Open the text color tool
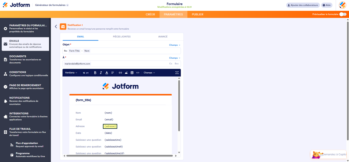 (x=107, y=73)
